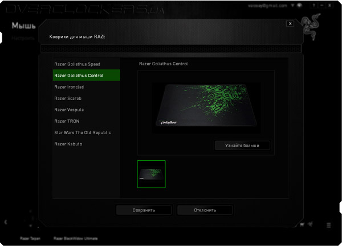342x246 pixels.
Task: Pick Razer TRON from the list
Action: 87,121
